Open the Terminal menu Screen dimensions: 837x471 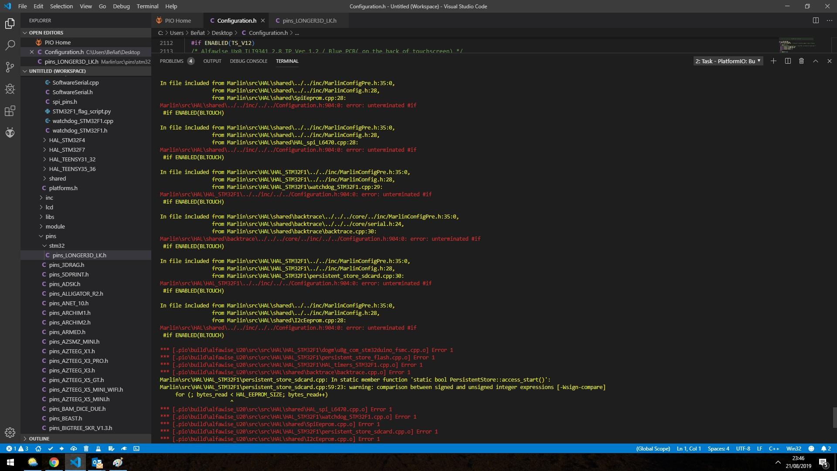[147, 6]
